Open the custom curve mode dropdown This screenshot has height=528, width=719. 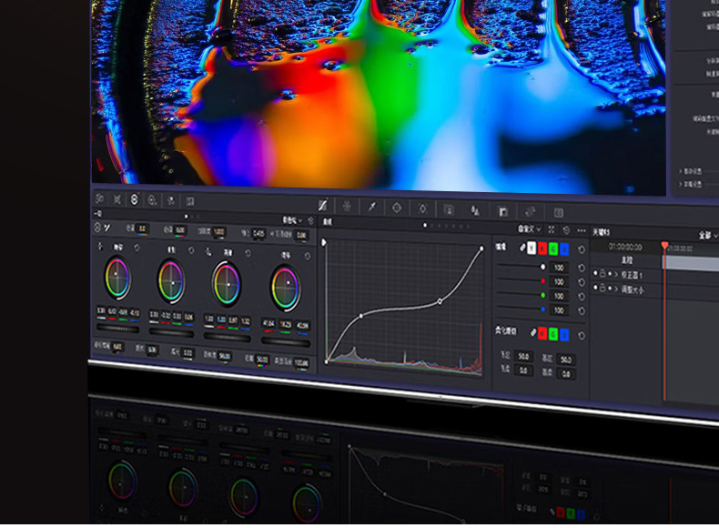pos(530,229)
